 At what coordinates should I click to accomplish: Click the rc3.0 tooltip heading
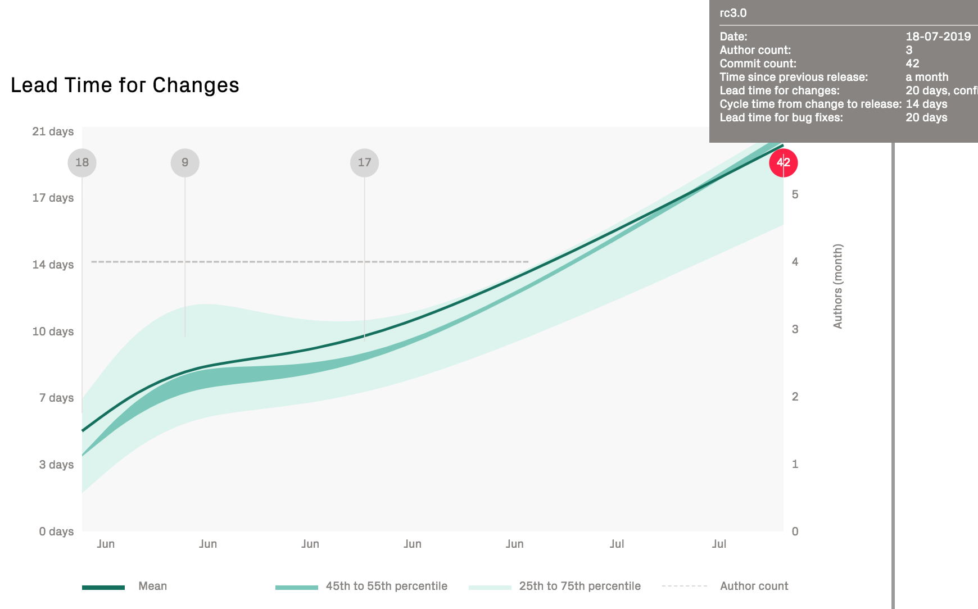[x=733, y=13]
